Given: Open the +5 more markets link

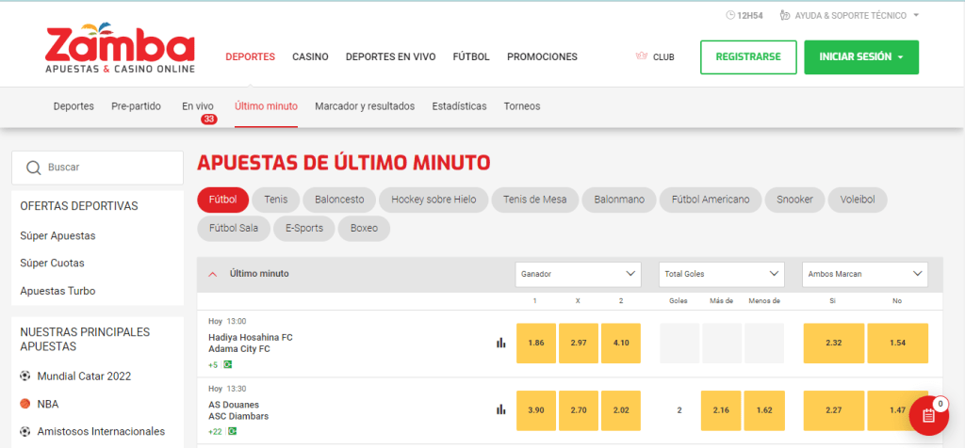Looking at the screenshot, I should [214, 364].
